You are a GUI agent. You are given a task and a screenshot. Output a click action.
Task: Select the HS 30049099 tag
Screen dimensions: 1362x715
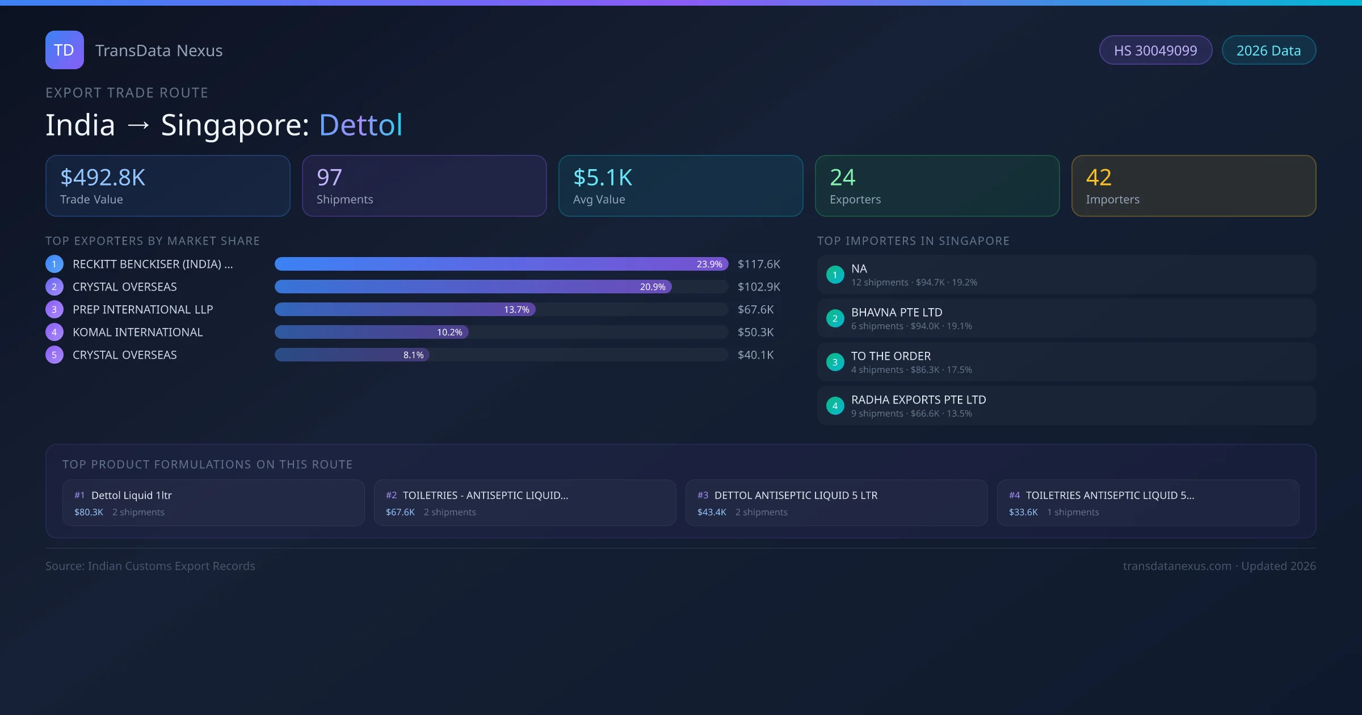1155,51
